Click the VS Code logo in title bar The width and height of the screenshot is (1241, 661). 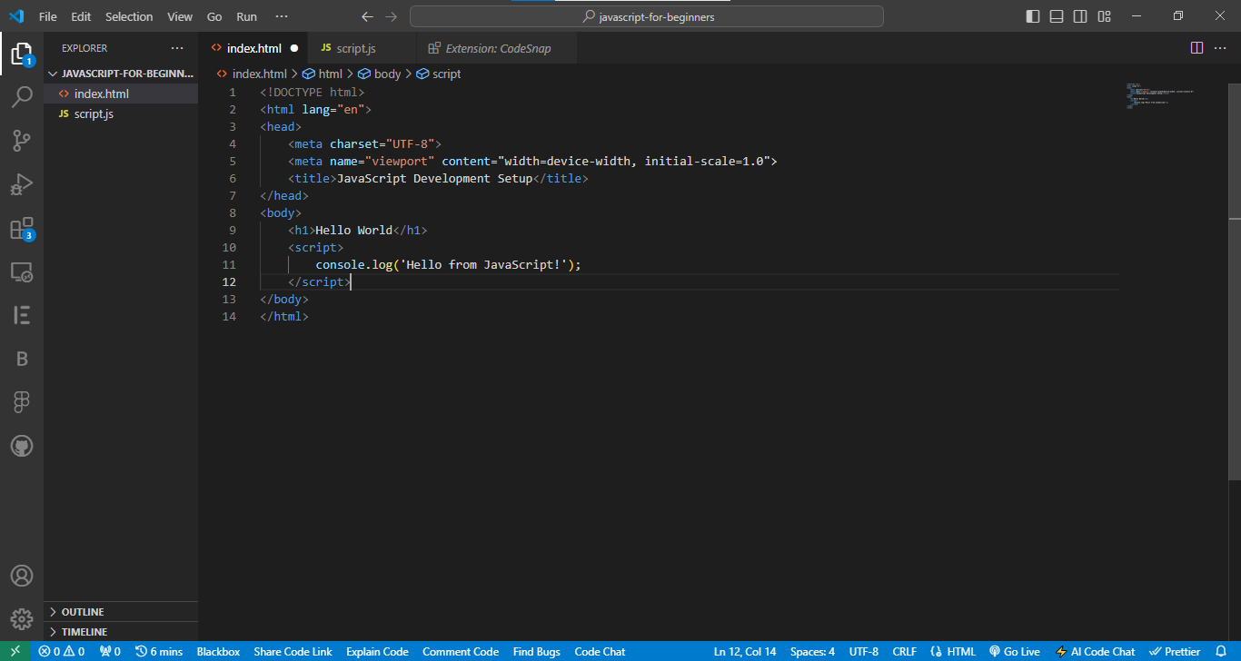click(x=16, y=16)
